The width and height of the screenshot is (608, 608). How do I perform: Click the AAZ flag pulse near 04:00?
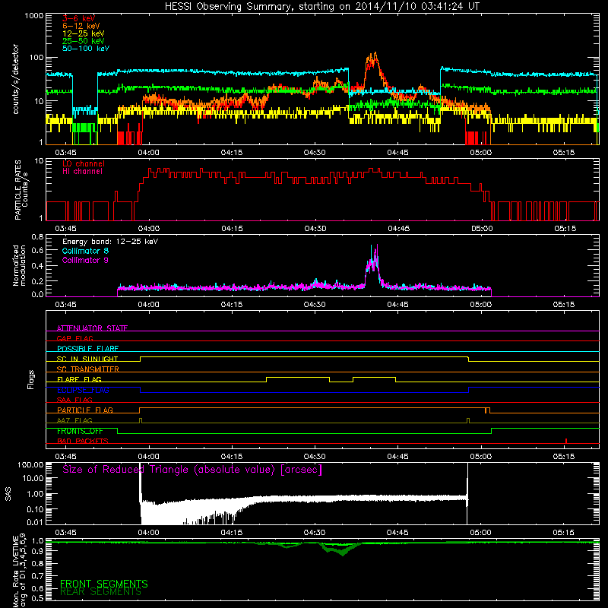pyautogui.click(x=141, y=420)
